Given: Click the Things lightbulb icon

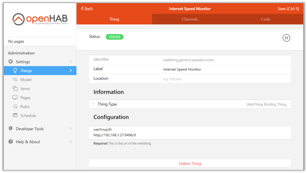Looking at the screenshot, I should pyautogui.click(x=15, y=70).
